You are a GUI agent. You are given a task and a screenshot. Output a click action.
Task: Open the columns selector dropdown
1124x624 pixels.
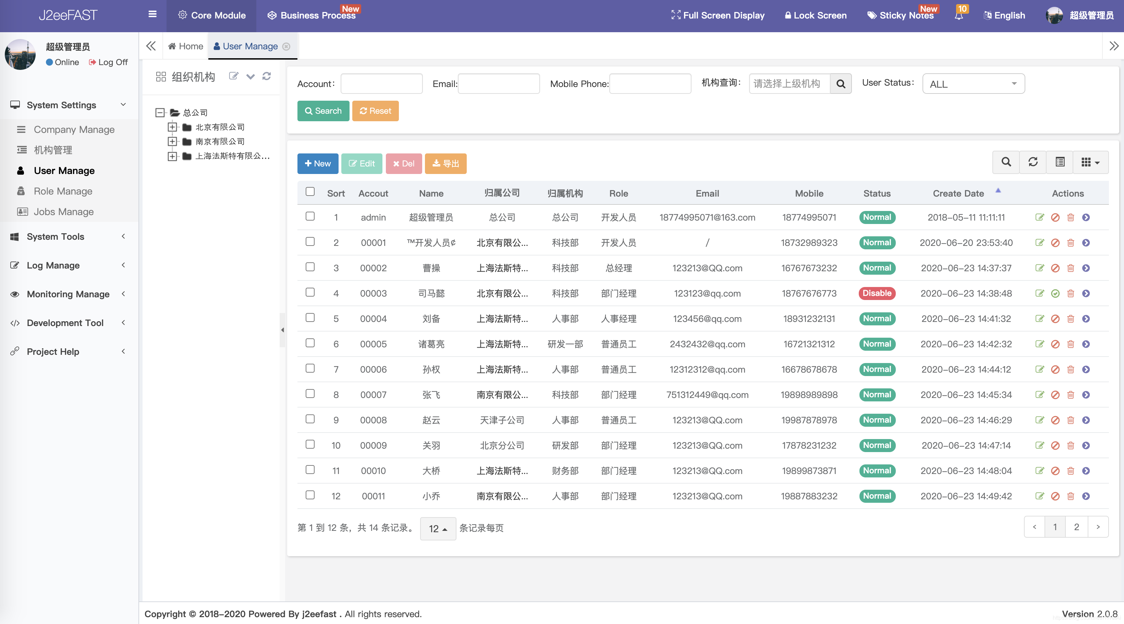(1090, 162)
